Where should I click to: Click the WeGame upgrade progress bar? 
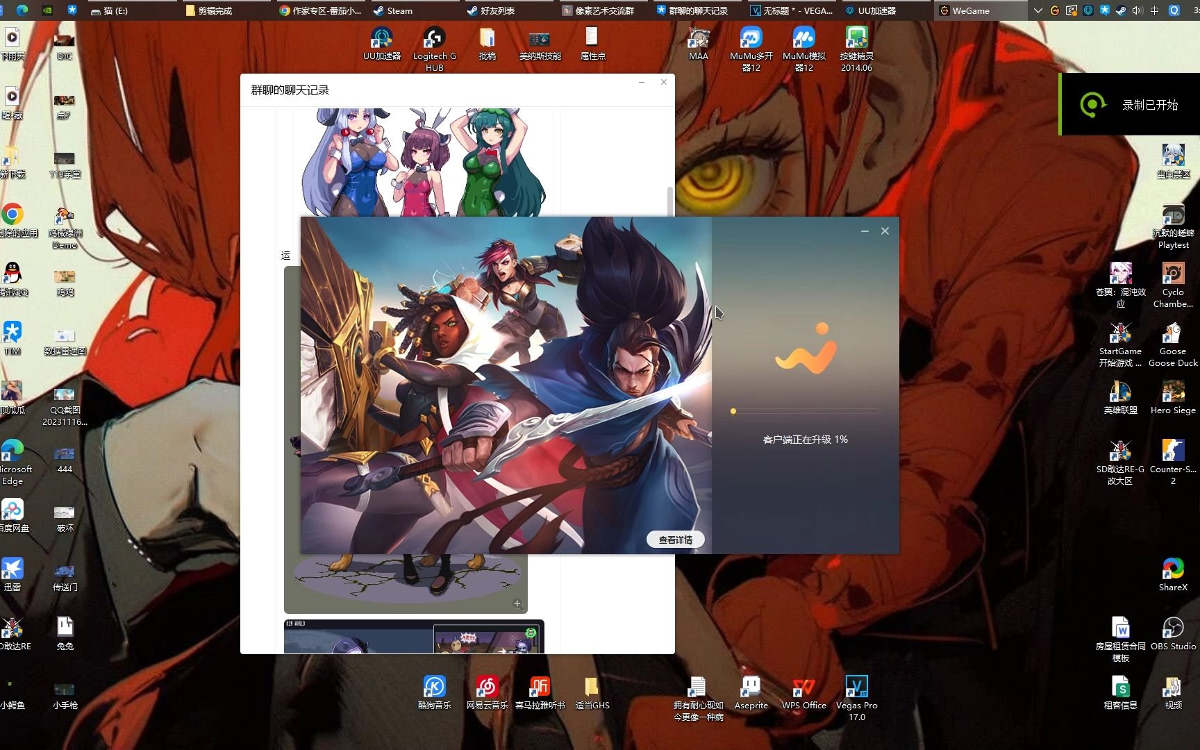tap(805, 411)
